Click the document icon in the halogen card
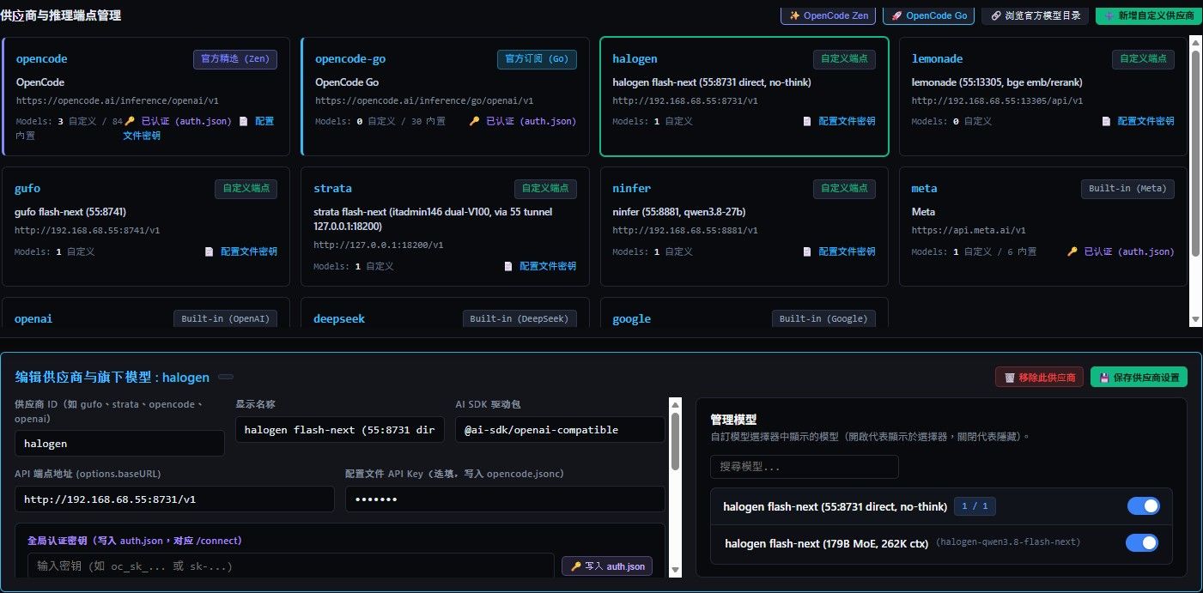 point(807,121)
